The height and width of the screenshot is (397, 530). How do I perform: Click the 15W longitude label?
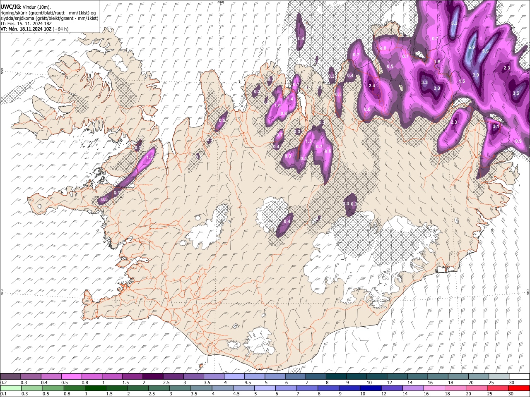438,2
